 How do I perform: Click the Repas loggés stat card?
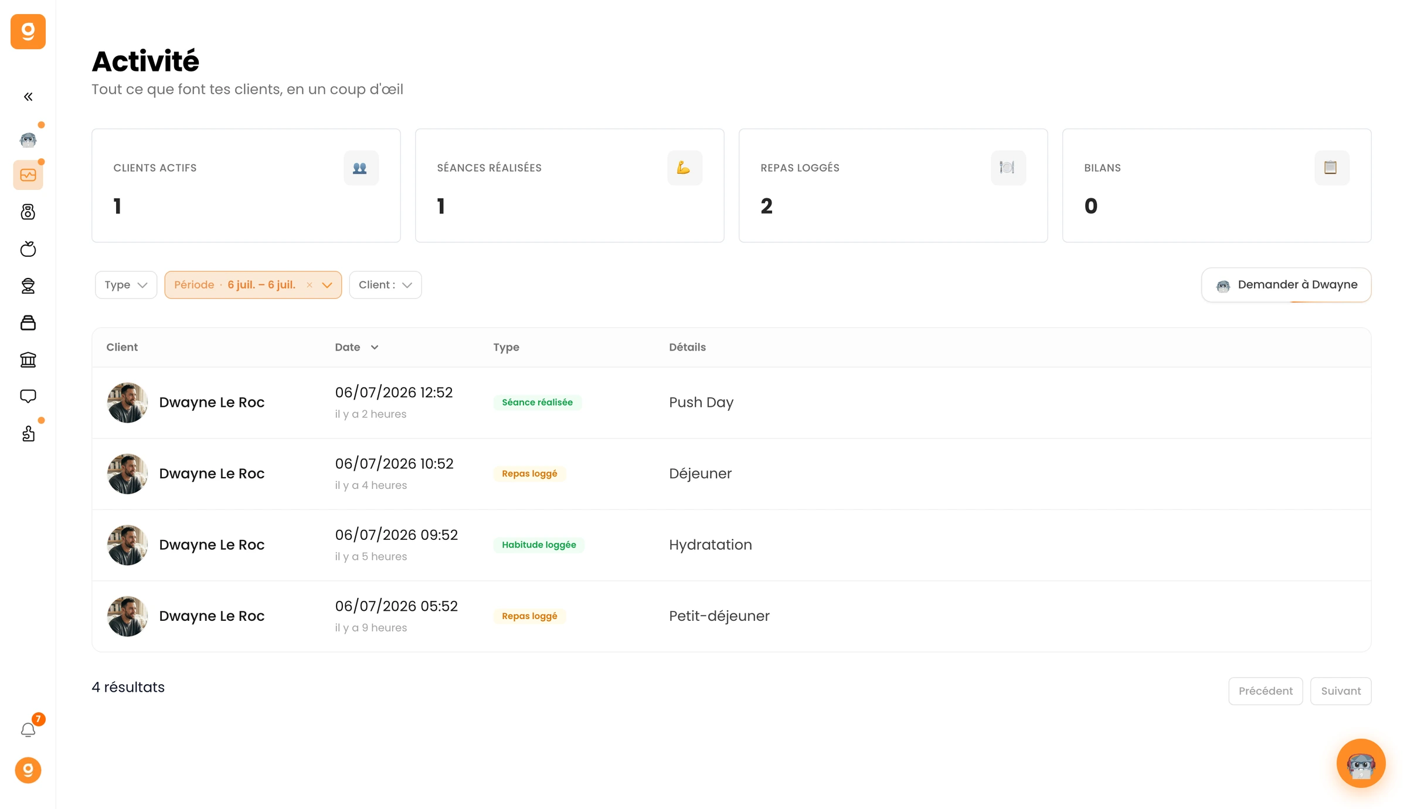[x=893, y=185]
